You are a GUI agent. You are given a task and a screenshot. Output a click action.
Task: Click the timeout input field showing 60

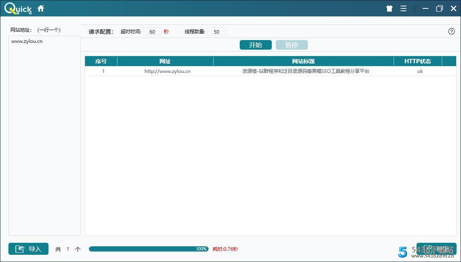[152, 31]
